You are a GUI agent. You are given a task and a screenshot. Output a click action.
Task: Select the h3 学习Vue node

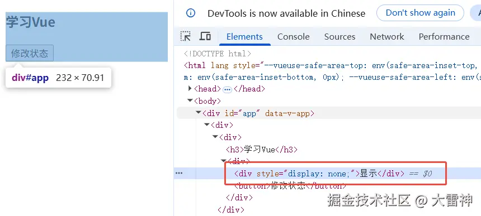[262, 150]
